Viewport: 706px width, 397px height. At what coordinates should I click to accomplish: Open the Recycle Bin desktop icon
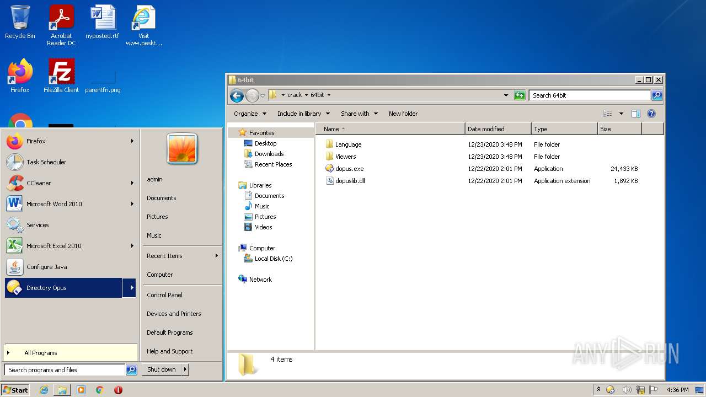click(20, 22)
